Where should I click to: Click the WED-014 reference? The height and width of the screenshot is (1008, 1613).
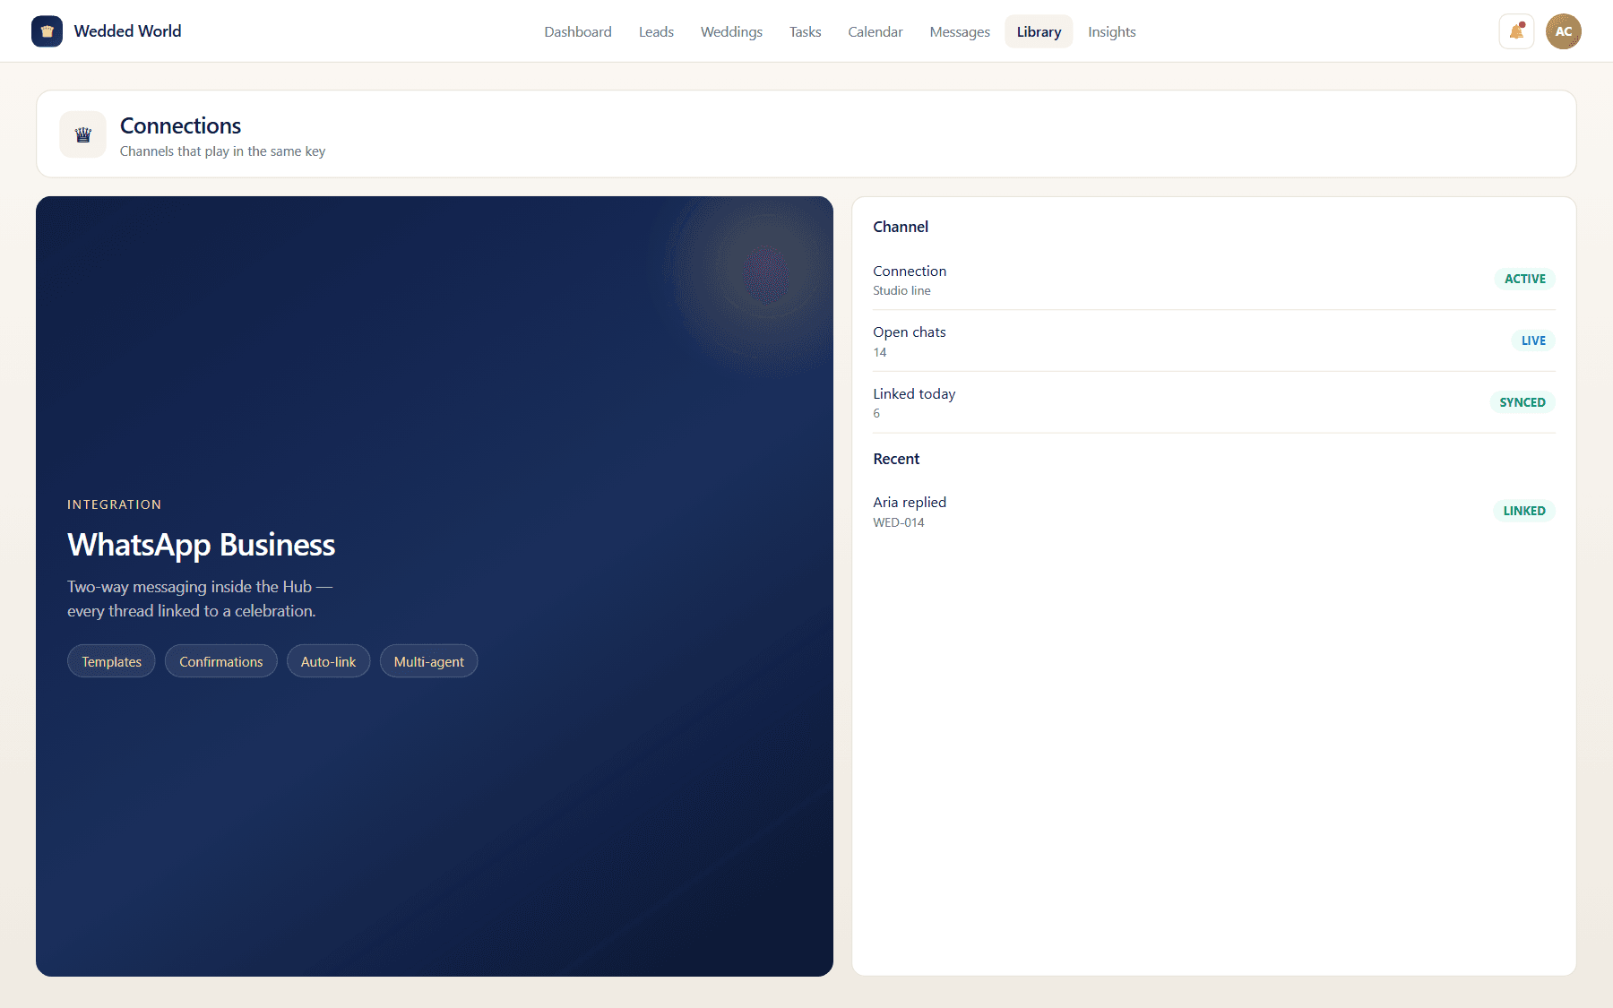coord(899,522)
